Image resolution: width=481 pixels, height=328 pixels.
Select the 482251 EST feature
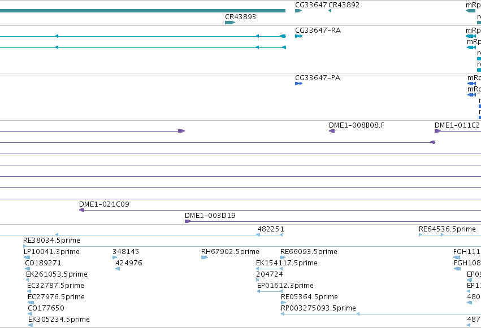(x=270, y=235)
